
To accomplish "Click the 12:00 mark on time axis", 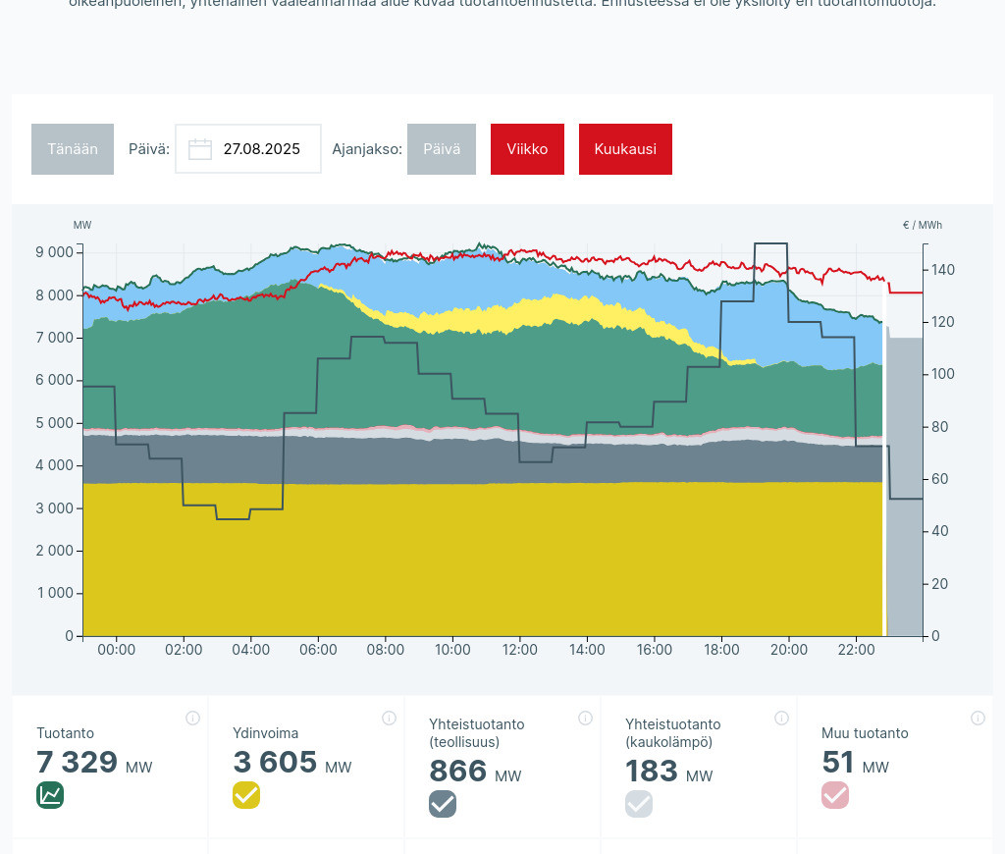I will (520, 650).
